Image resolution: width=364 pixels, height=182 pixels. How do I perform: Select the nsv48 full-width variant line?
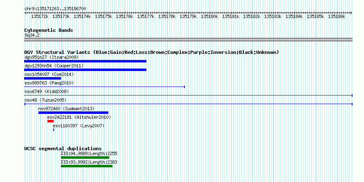pos(188,104)
